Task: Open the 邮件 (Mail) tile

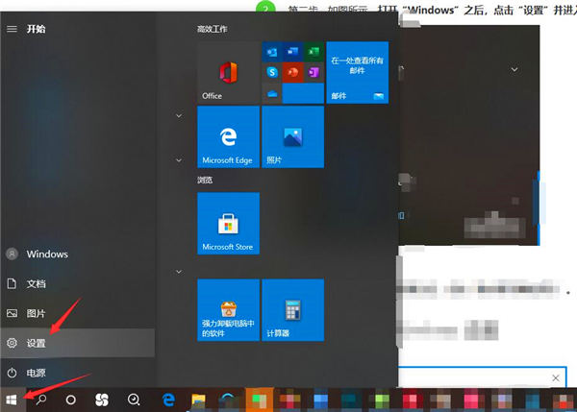Action: pos(357,72)
